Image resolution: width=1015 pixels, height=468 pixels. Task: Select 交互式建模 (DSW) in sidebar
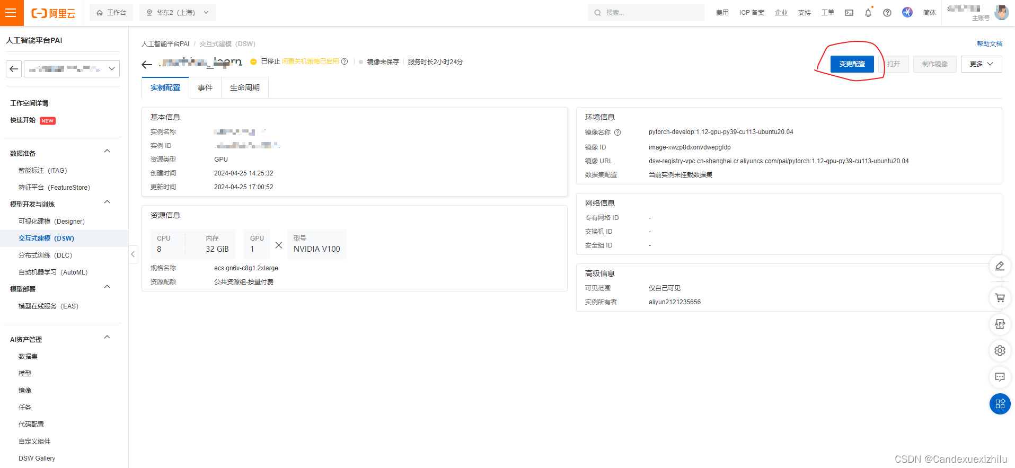47,239
